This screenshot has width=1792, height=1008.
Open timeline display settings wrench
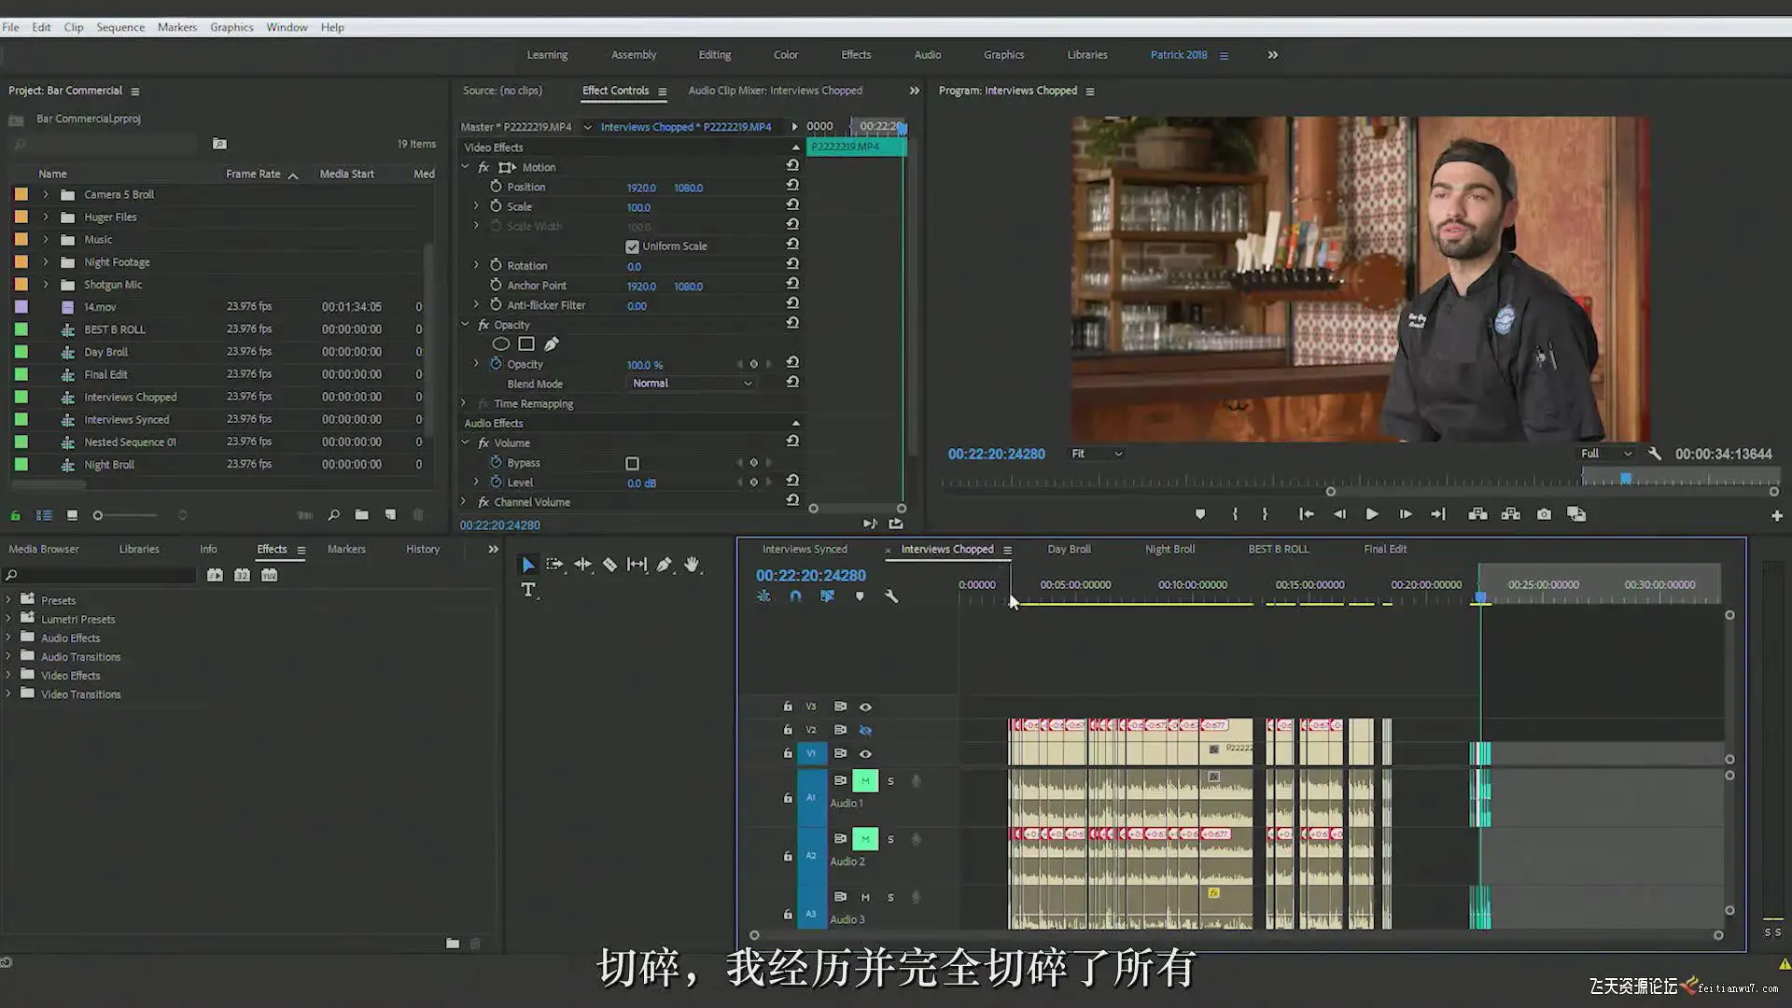891,596
